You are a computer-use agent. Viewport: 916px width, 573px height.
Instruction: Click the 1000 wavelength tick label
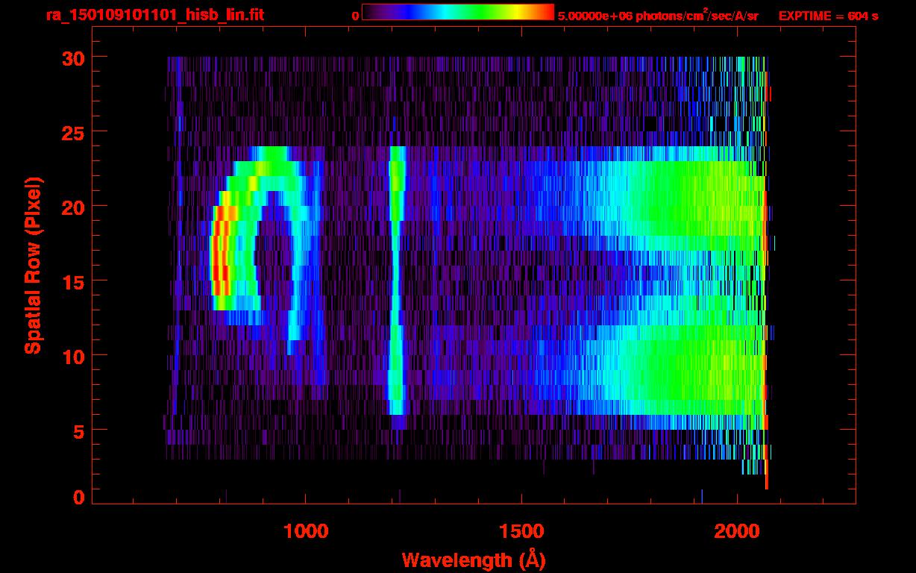coord(305,530)
